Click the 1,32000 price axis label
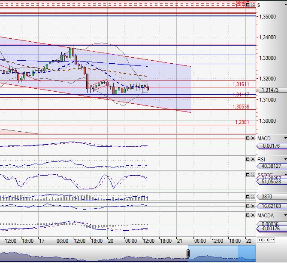 coord(267,79)
